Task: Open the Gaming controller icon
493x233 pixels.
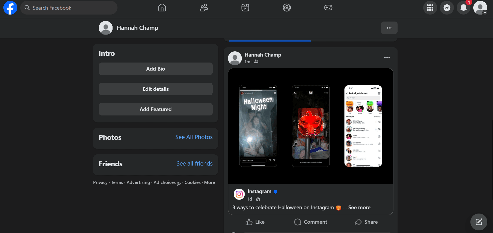Action: pyautogui.click(x=328, y=8)
